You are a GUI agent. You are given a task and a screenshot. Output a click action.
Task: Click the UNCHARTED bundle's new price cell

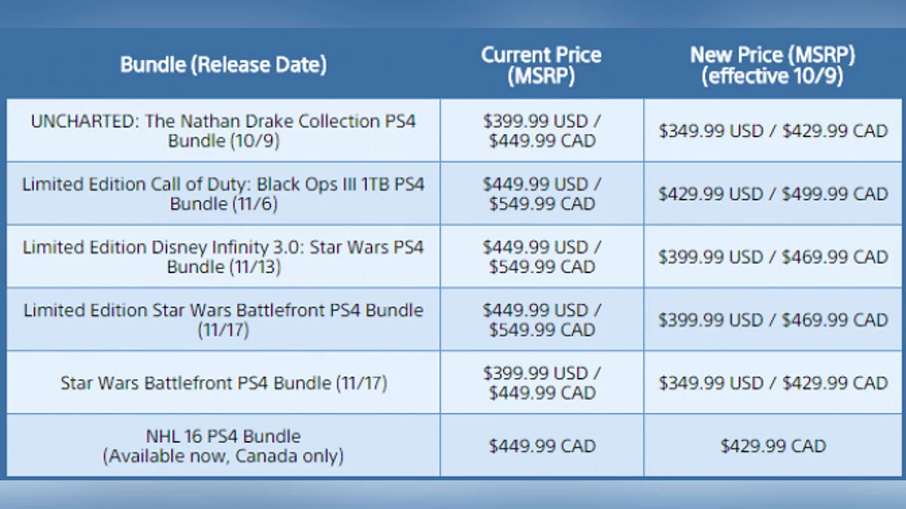click(772, 130)
